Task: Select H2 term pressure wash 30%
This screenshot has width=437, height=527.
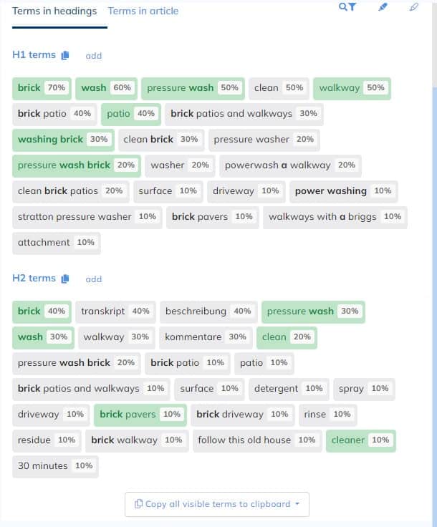Action: click(x=313, y=312)
